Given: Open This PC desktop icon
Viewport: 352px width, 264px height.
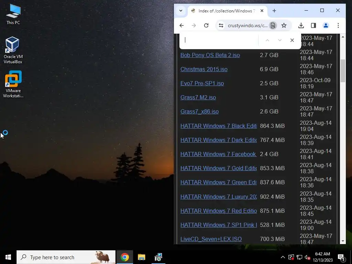Looking at the screenshot, I should click(13, 14).
